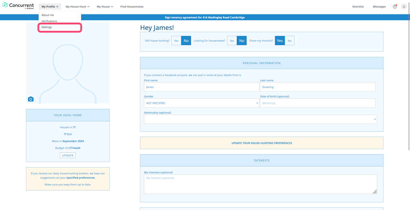Viewport: 410px width, 210px height.
Task: Expand the Nationality dropdown
Action: click(x=260, y=119)
